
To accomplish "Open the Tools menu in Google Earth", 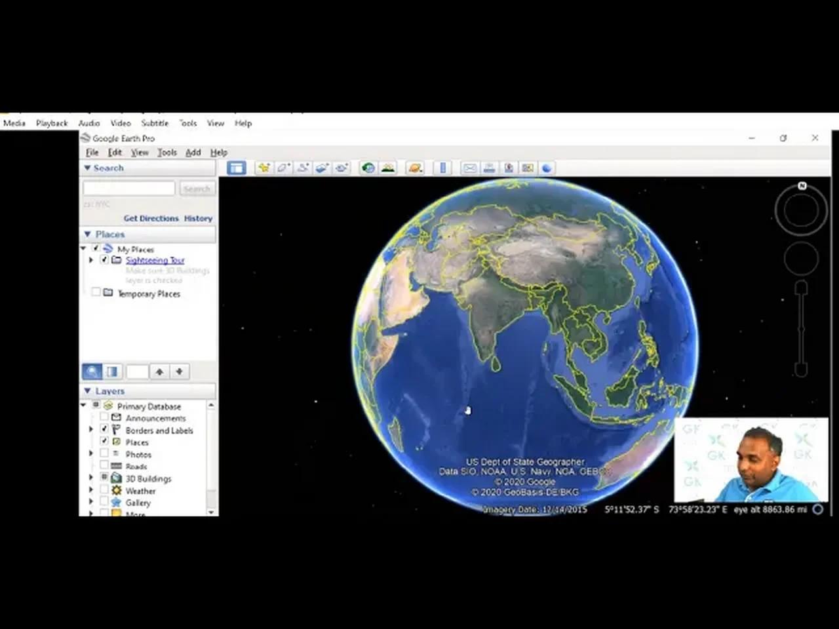I will [166, 152].
